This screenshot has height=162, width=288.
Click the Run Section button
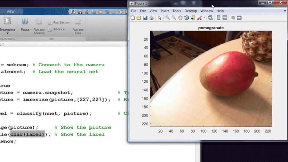[x=59, y=23]
